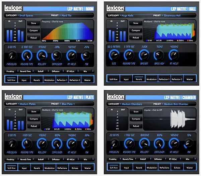
Task: Click the Predelay knob in Chamber plugin
Action: coord(114,143)
